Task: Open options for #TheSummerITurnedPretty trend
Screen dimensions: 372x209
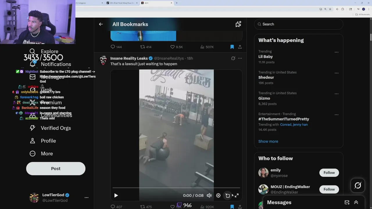Action: pos(337,115)
